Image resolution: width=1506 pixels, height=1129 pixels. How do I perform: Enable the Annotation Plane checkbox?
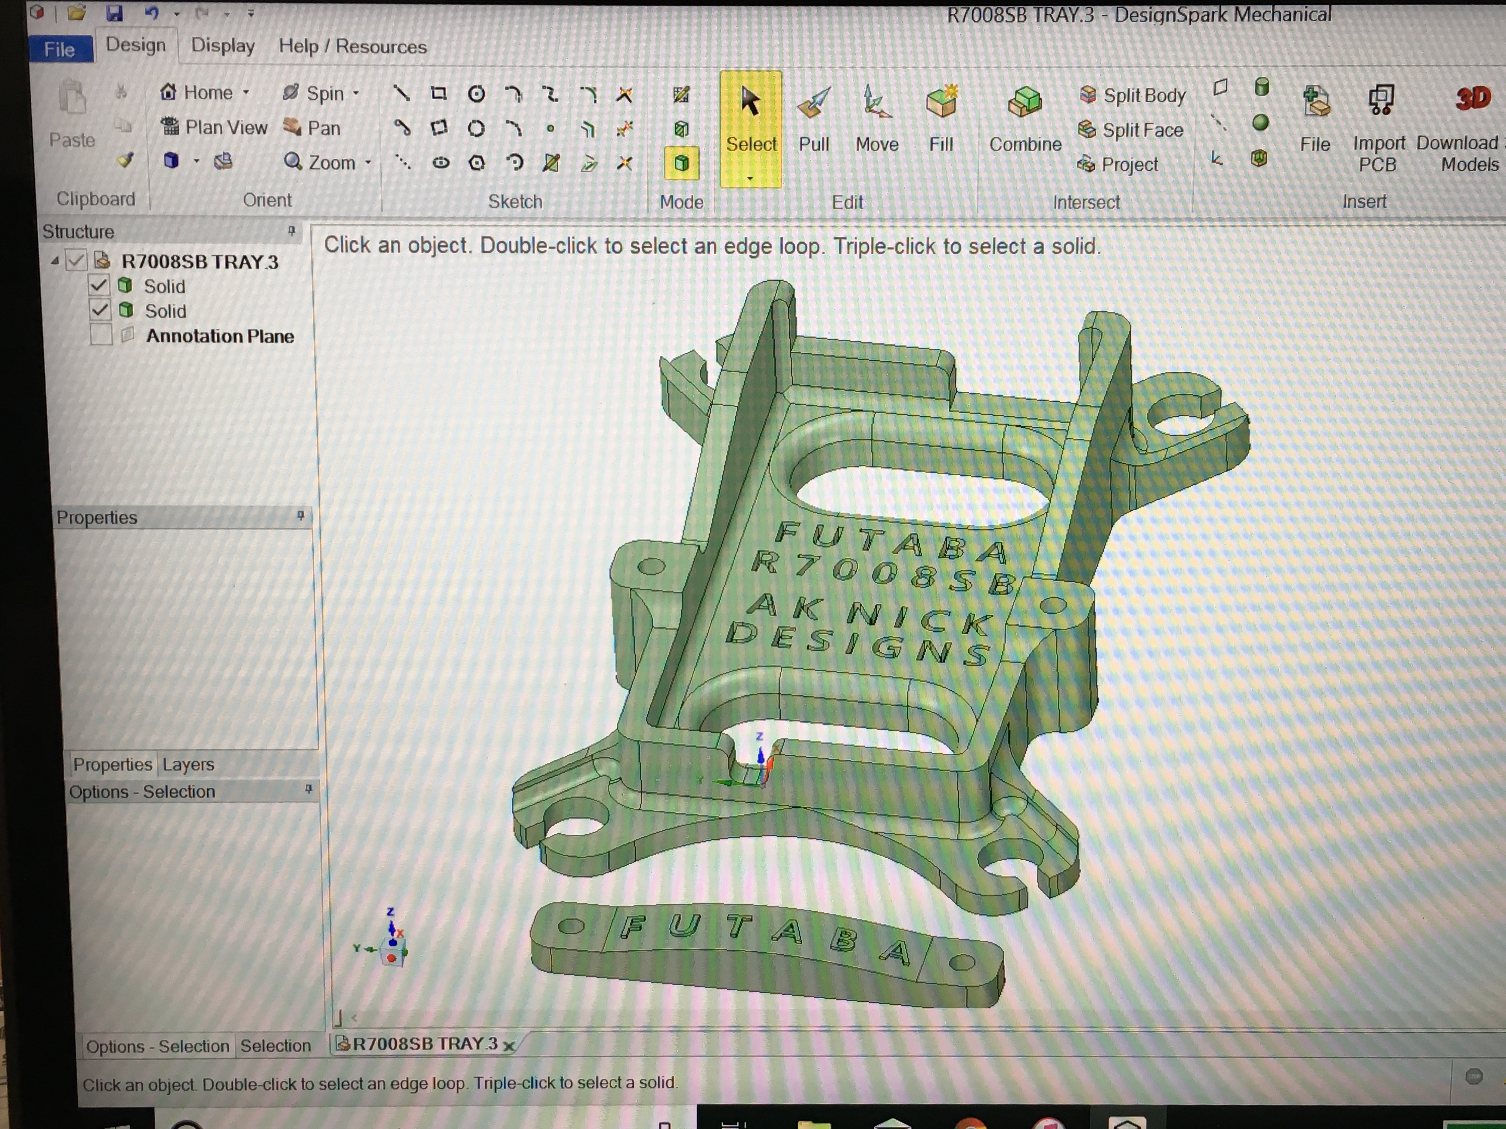101,336
